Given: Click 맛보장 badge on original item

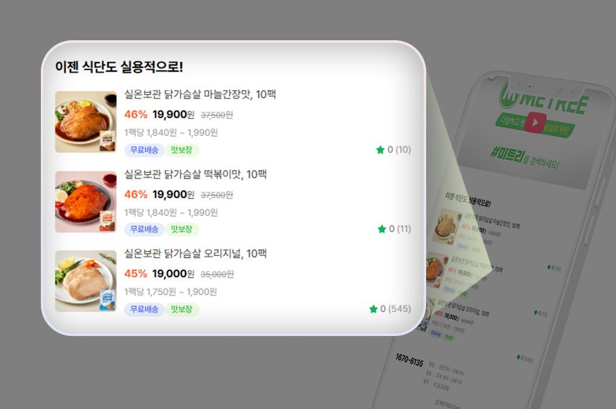Looking at the screenshot, I should coord(182,310).
